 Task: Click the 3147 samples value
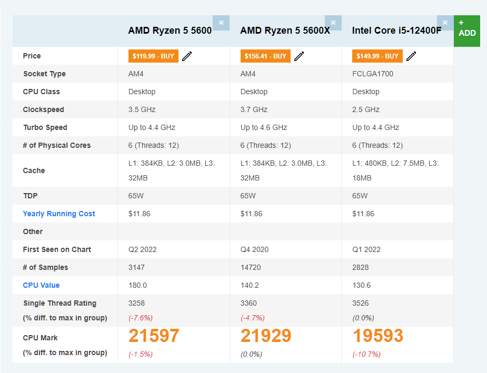[x=137, y=267]
